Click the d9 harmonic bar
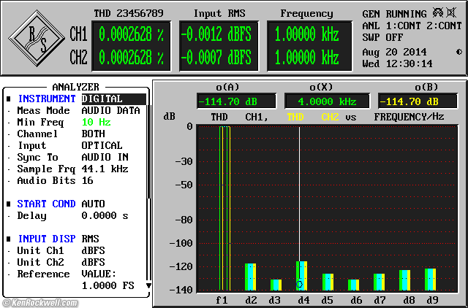The height and width of the screenshot is (308, 468). tap(431, 280)
